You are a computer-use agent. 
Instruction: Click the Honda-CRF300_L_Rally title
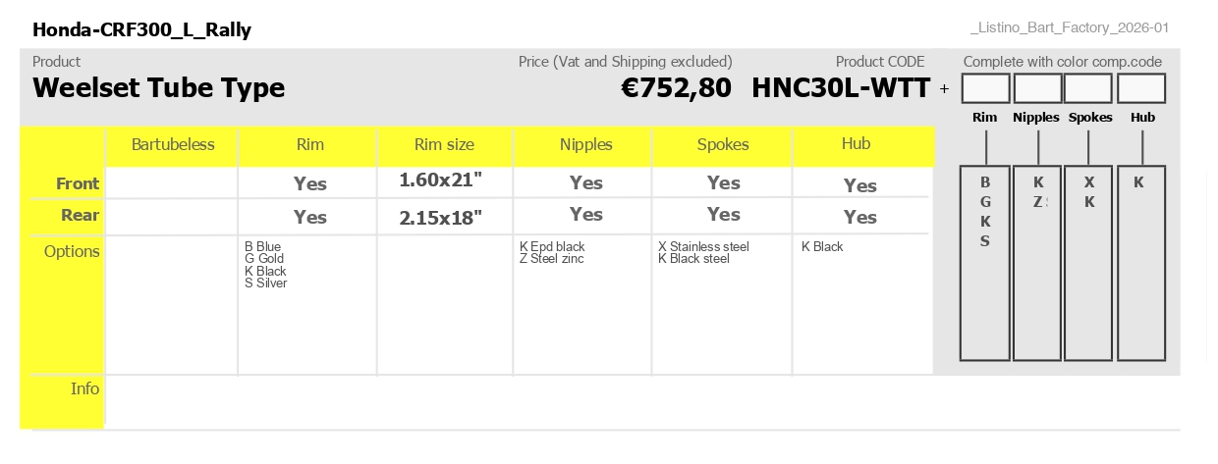click(141, 29)
